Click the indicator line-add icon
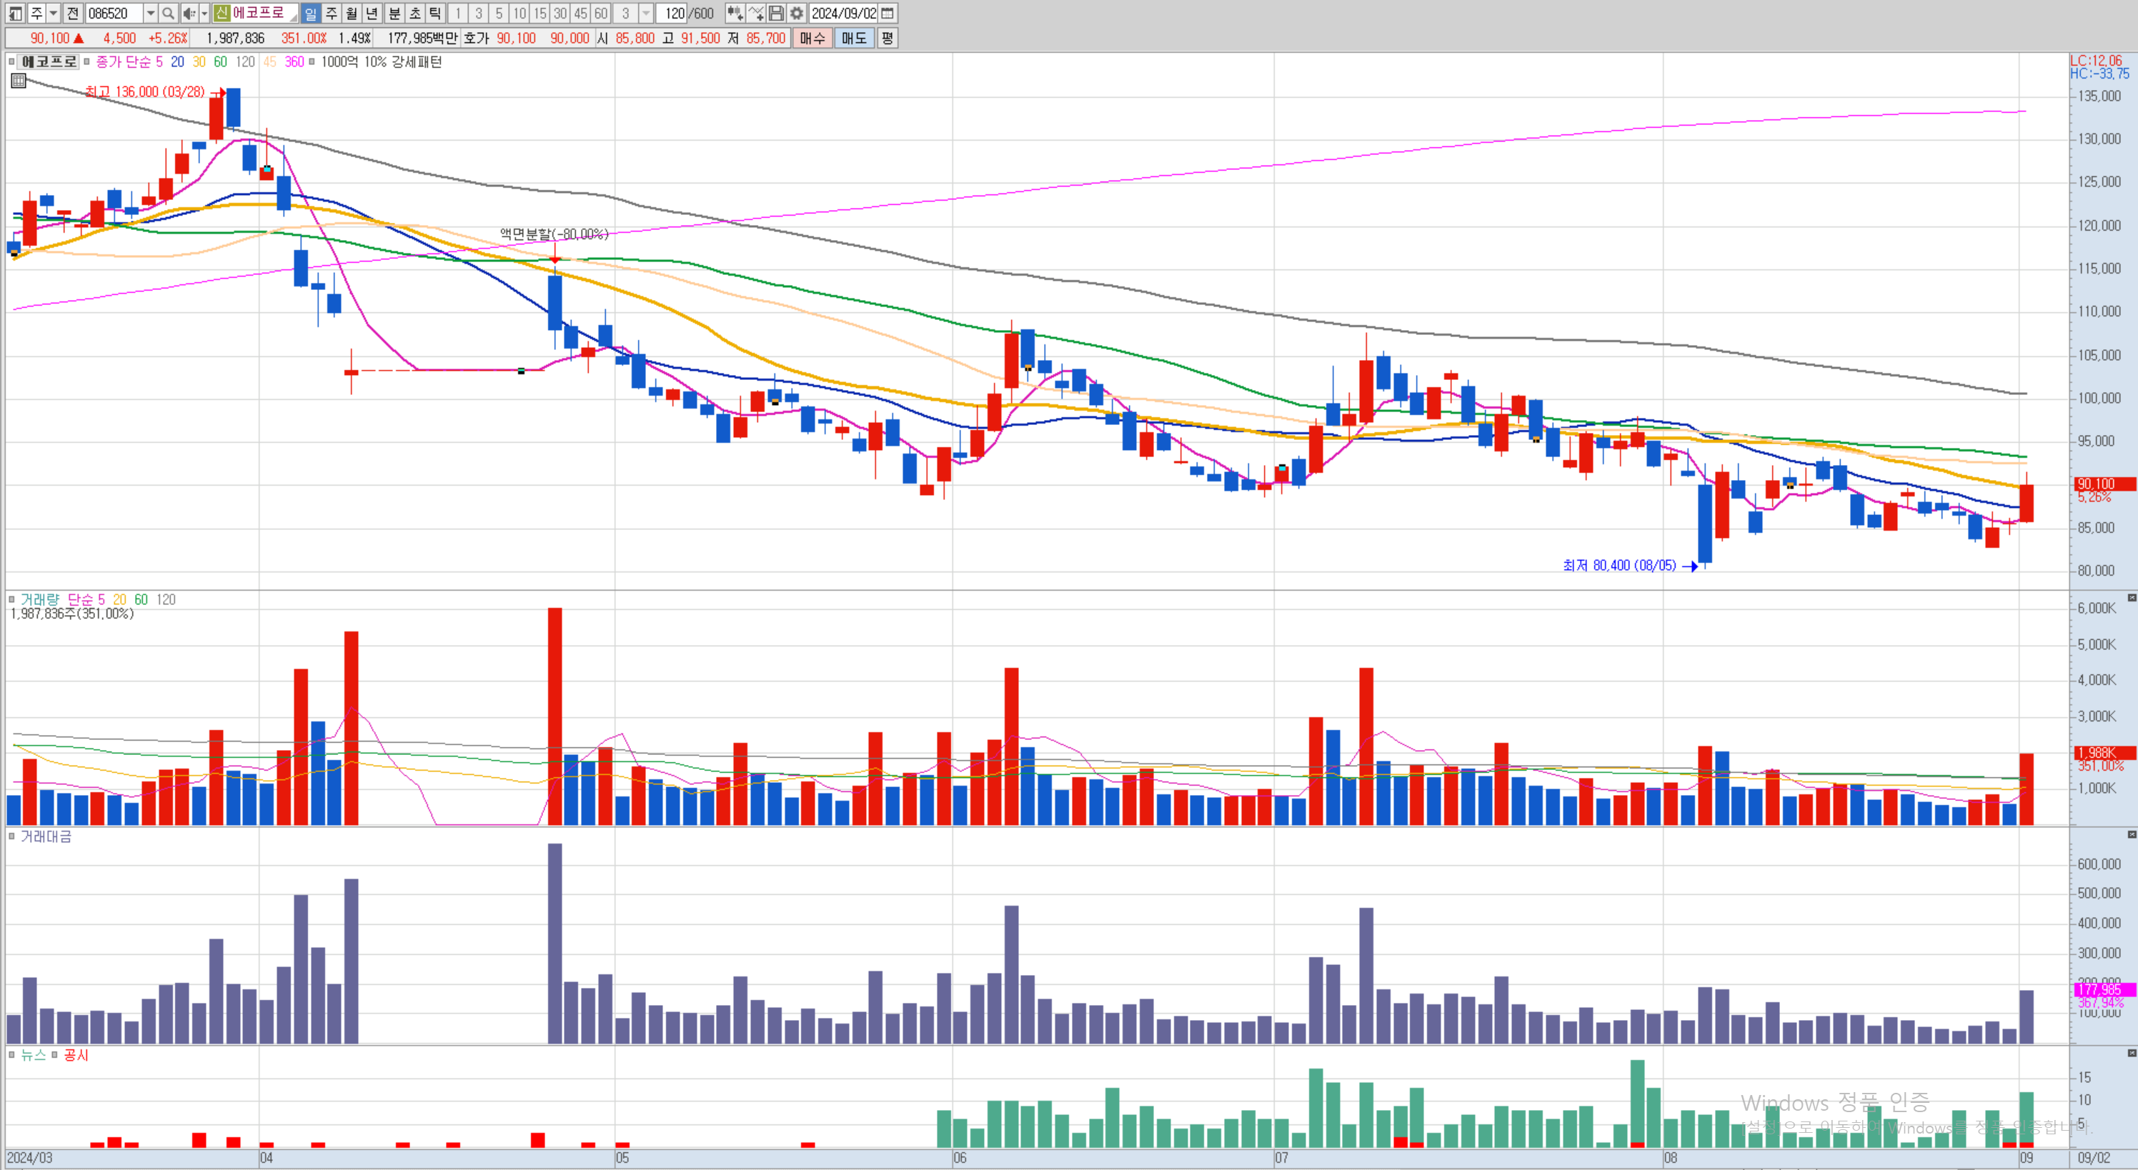The height and width of the screenshot is (1170, 2138). tap(755, 14)
